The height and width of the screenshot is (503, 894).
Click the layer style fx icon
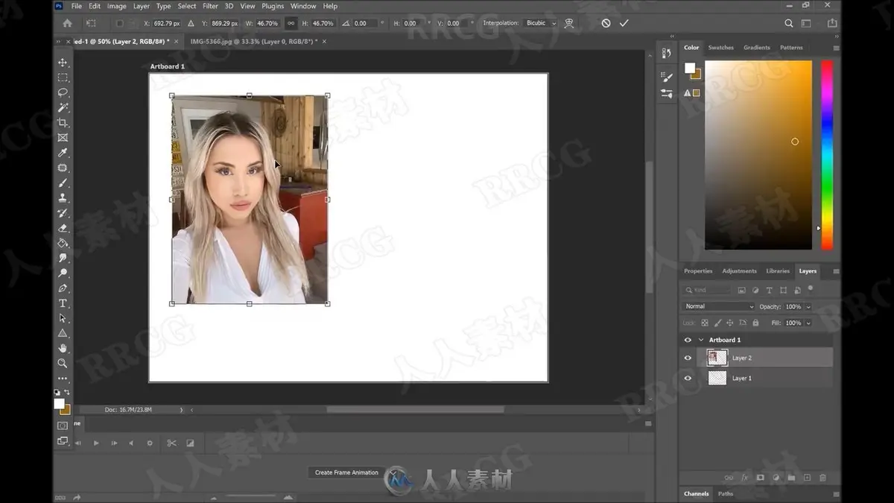pyautogui.click(x=744, y=478)
